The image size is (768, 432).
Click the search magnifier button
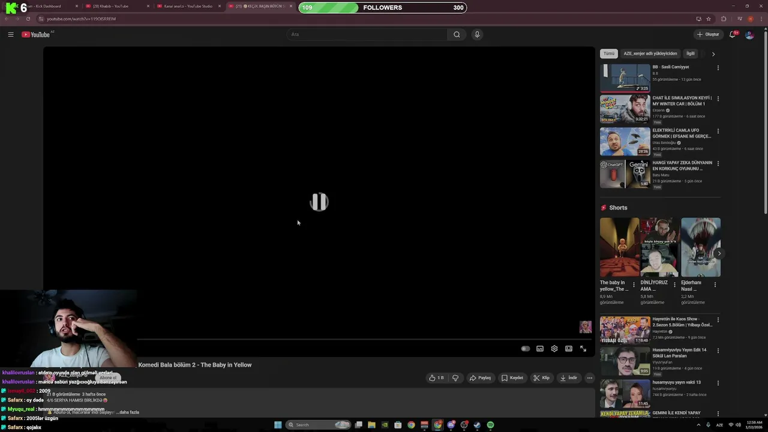457,34
